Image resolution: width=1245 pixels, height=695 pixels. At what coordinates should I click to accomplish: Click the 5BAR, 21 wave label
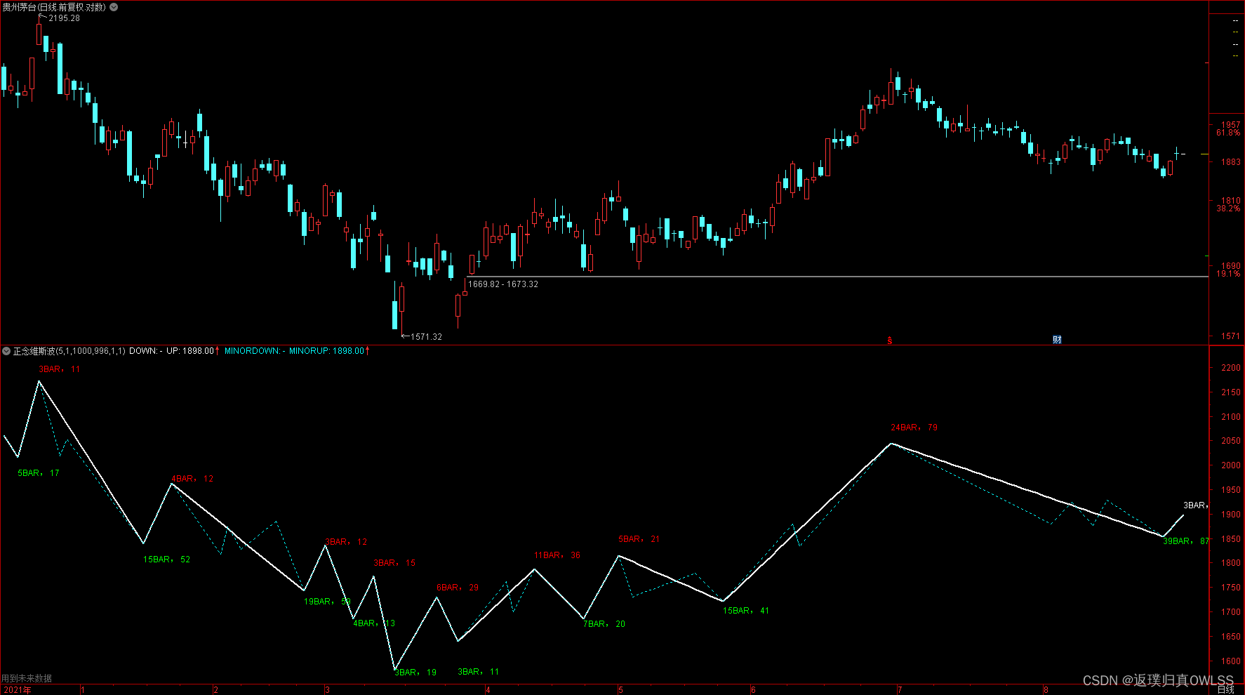click(x=639, y=539)
